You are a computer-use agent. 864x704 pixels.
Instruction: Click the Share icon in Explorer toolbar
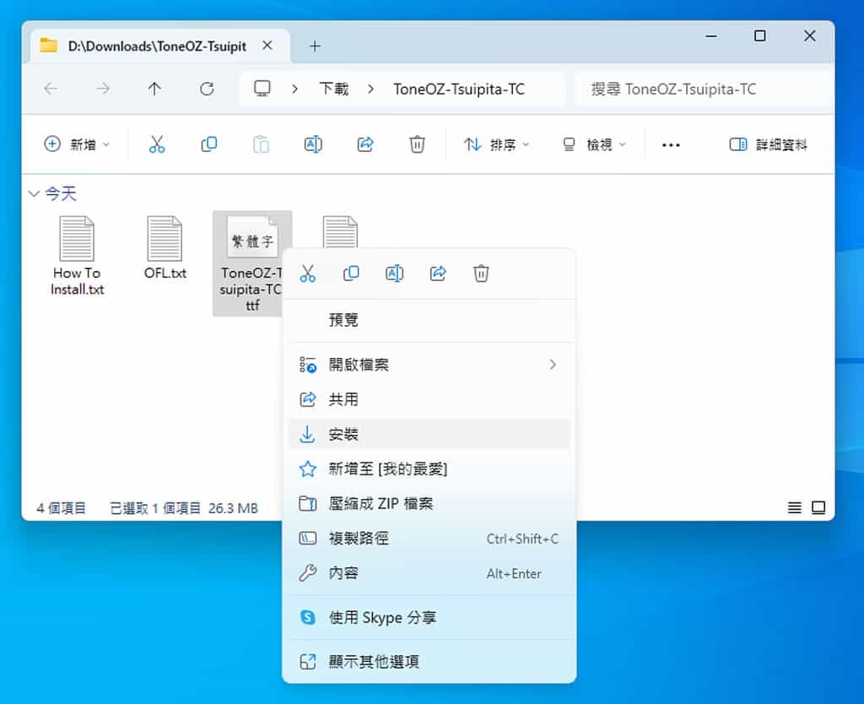click(365, 144)
